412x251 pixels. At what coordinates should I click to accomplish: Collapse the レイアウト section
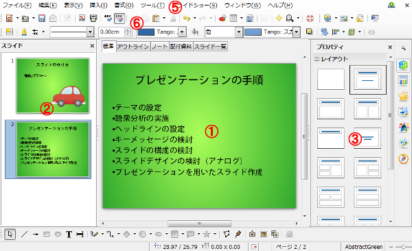[317, 59]
